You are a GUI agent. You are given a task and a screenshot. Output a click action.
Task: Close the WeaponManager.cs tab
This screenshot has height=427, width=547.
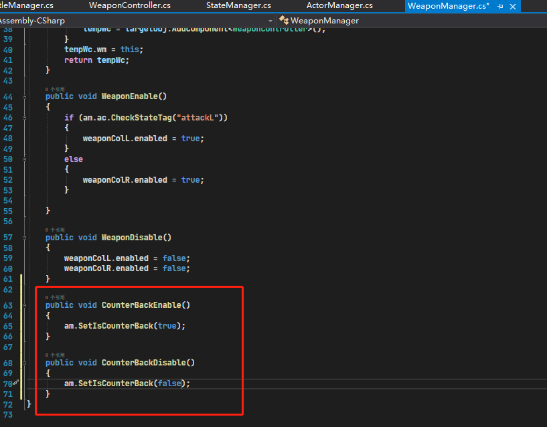coord(513,6)
